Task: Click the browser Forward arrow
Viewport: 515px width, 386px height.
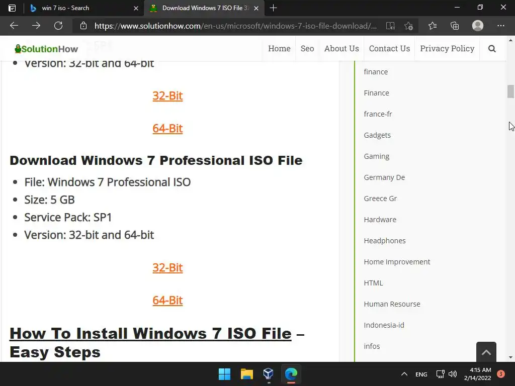Action: click(36, 26)
